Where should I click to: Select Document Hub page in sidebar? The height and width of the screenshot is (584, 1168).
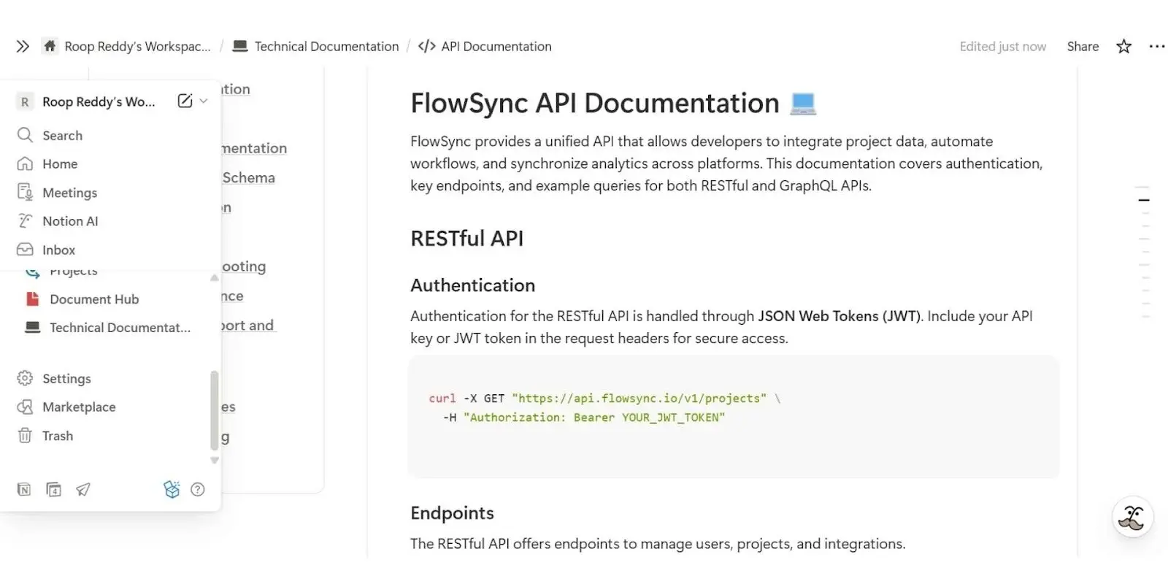(x=93, y=299)
